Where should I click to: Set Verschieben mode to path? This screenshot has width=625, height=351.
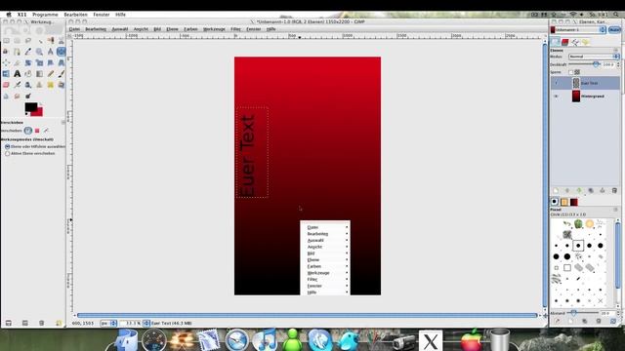pyautogui.click(x=46, y=130)
